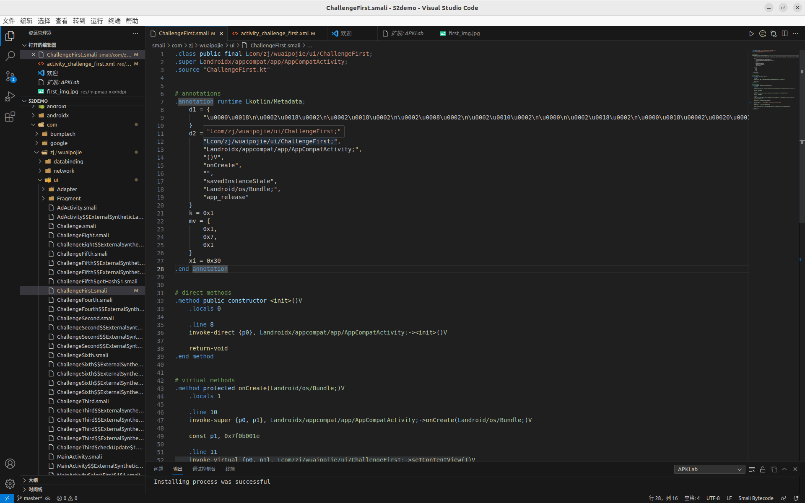Click the feedback icon in status bar
Viewport: 805px width, 503px height.
tap(783, 498)
